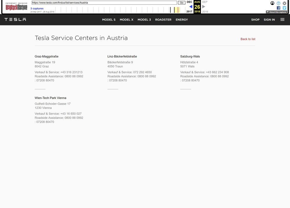Click Graz phone +43 316 231213
Image resolution: width=290 pixels, height=208 pixels.
pos(71,72)
